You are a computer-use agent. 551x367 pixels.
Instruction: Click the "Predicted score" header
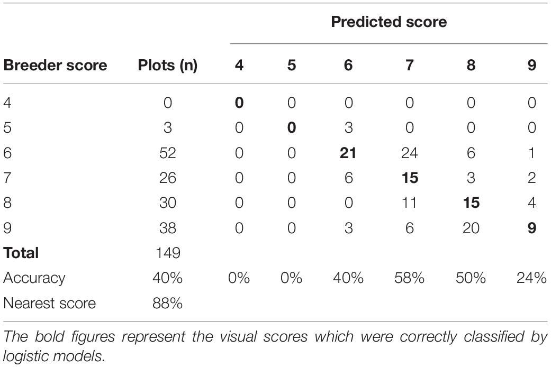tap(389, 22)
